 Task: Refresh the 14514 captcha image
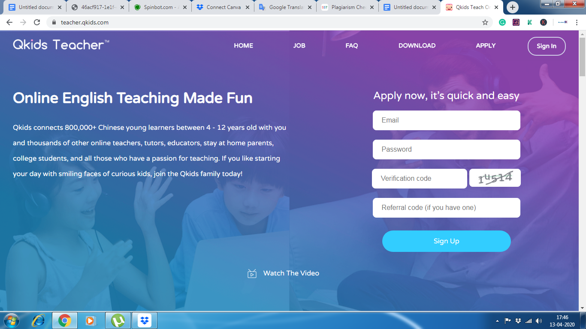pos(495,178)
